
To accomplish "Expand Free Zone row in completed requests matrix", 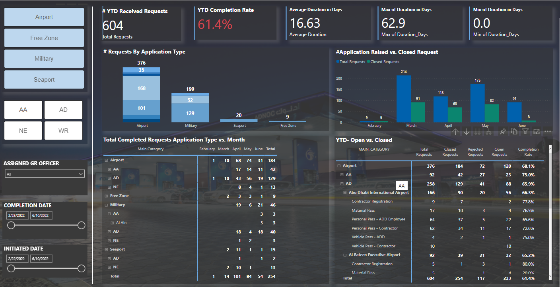I will tap(106, 196).
